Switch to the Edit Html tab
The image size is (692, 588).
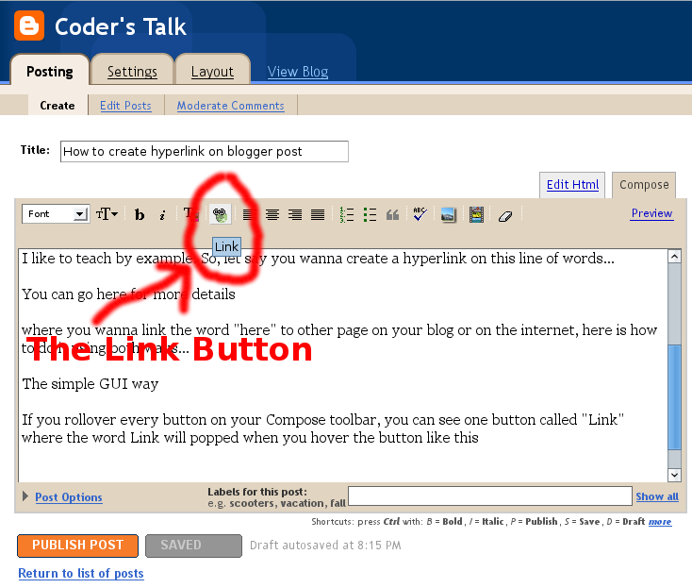(572, 185)
